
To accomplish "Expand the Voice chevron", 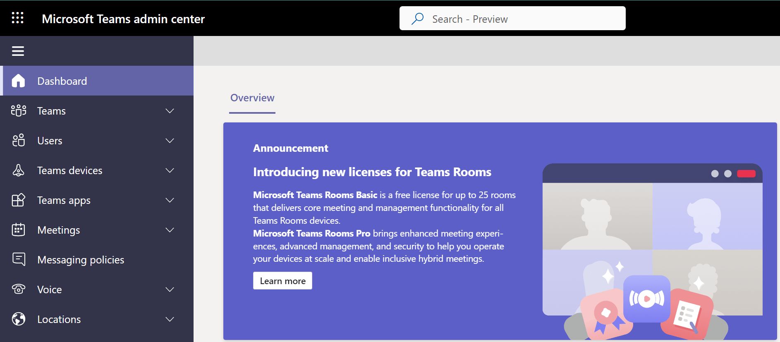I will [x=170, y=289].
